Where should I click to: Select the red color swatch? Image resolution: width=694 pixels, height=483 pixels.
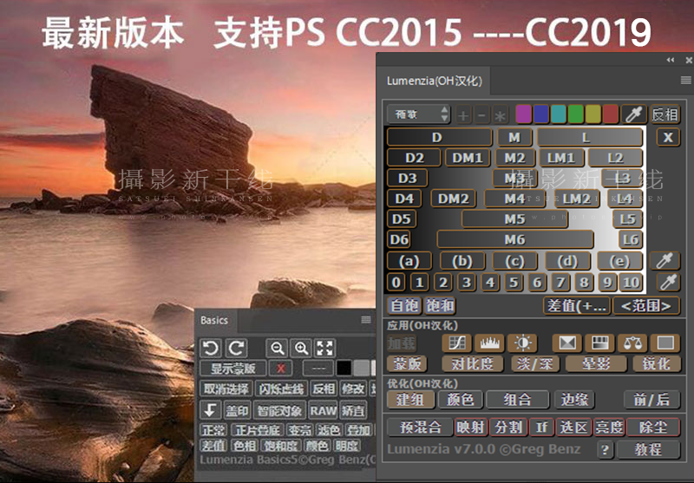click(611, 114)
